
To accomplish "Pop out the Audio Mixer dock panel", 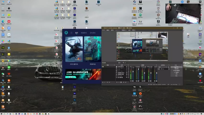I will 156,65.
